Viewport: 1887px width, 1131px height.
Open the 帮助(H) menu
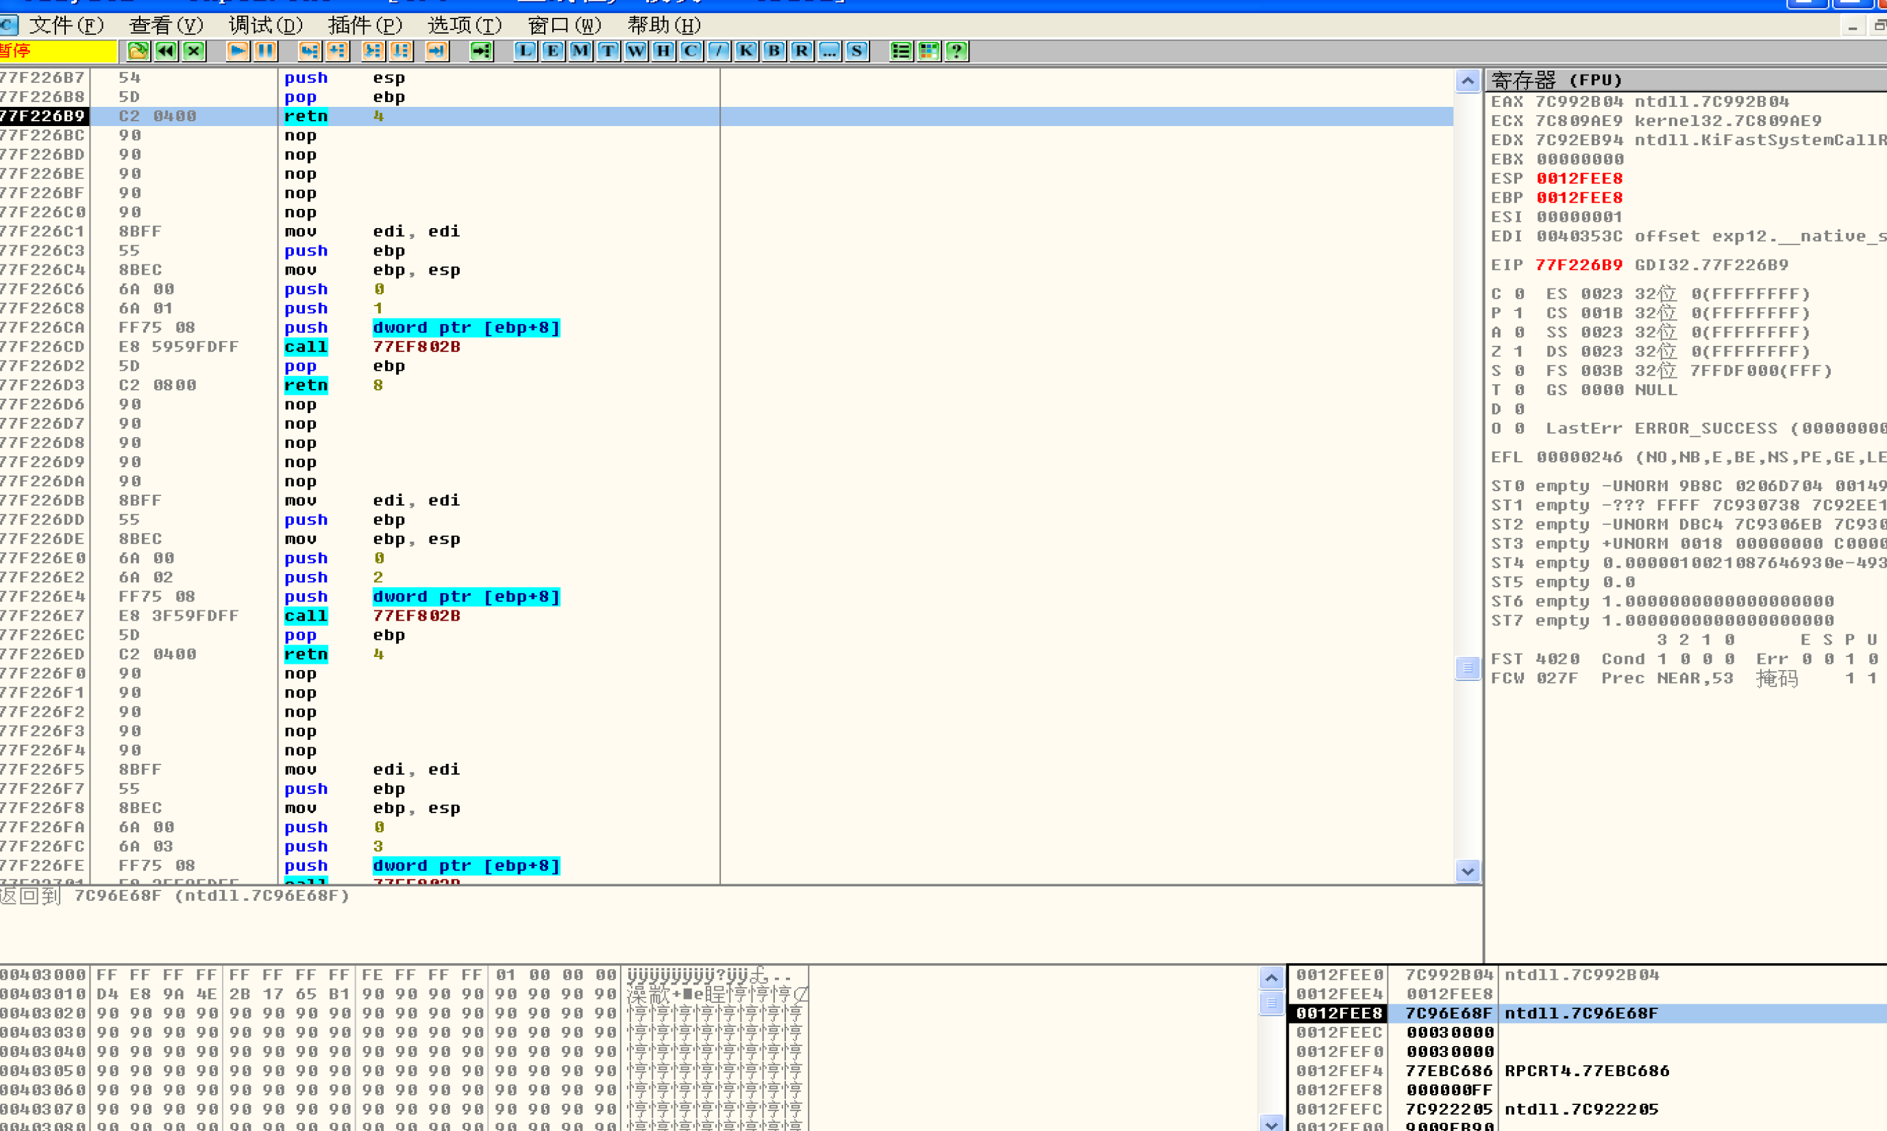tap(665, 25)
